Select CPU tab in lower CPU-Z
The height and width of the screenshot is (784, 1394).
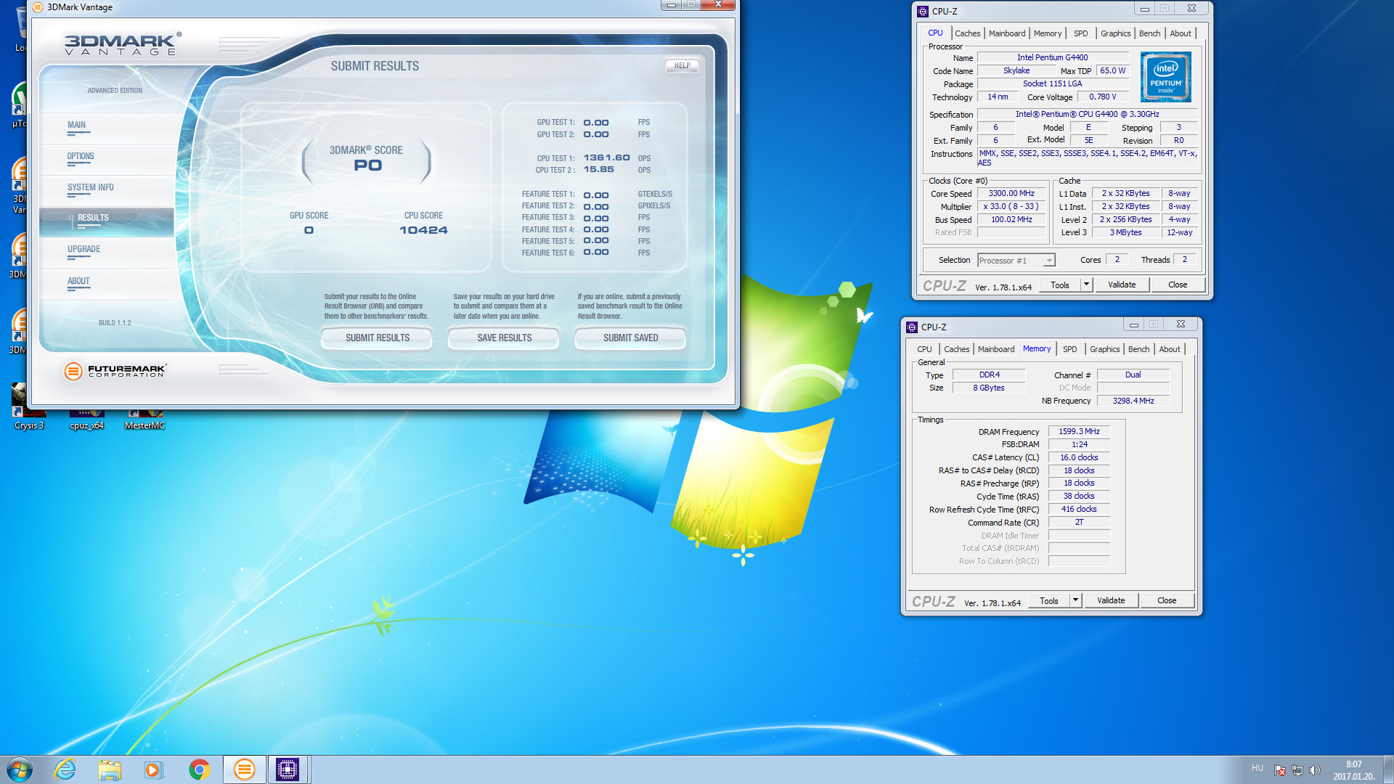tap(924, 349)
